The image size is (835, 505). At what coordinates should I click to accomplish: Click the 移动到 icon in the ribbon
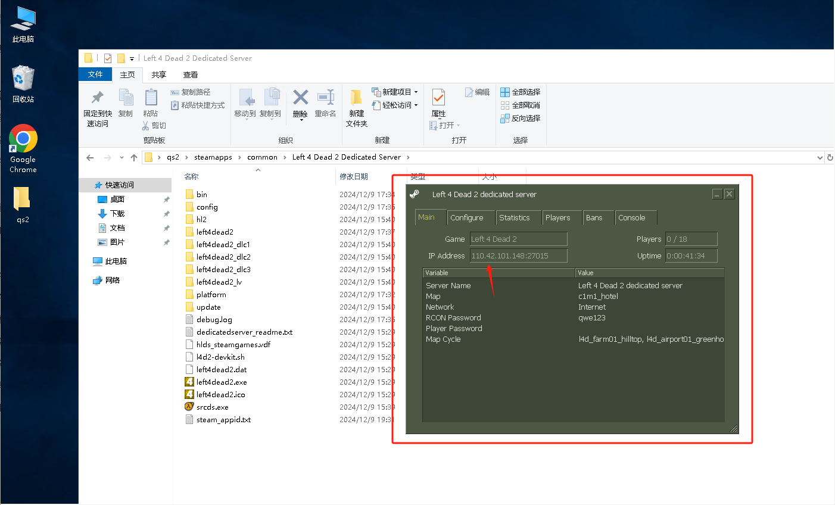point(246,97)
